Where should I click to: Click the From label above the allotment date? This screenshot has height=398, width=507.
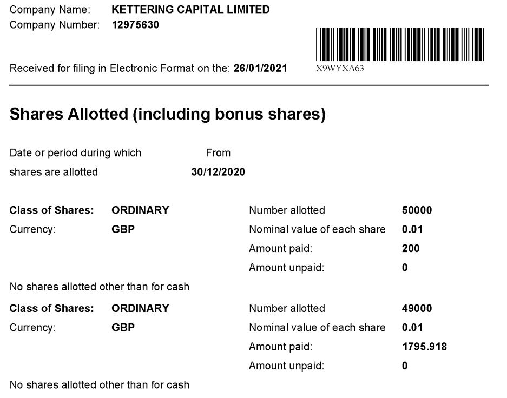click(x=218, y=153)
